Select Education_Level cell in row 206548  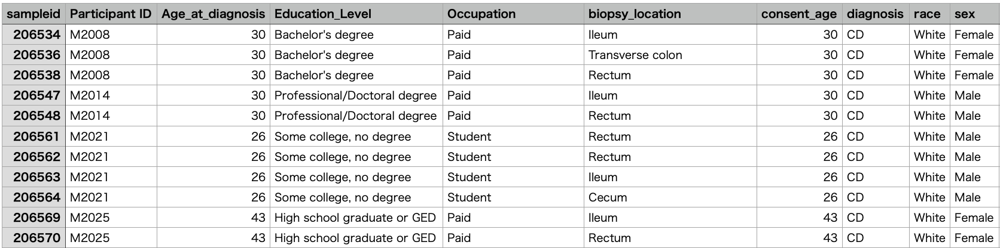355,116
